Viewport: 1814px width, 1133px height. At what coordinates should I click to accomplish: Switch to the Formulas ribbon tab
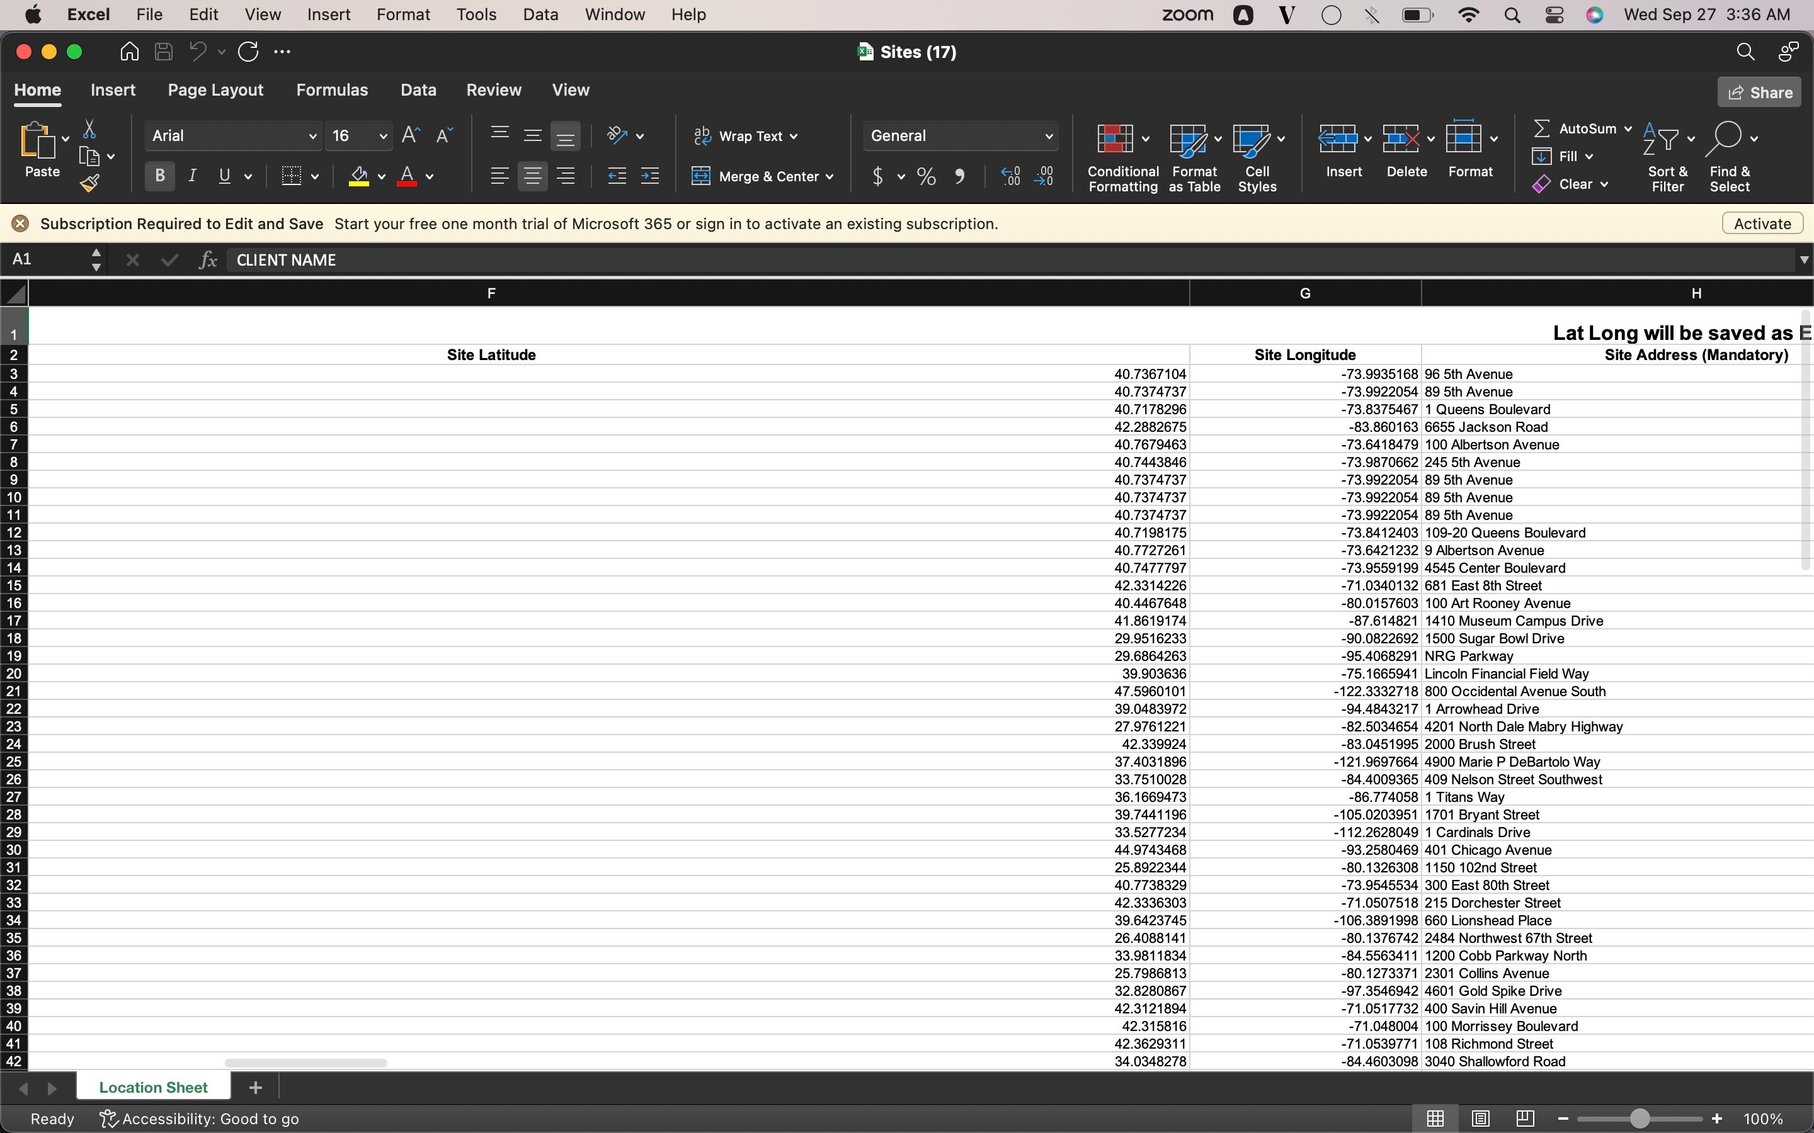[x=331, y=90]
